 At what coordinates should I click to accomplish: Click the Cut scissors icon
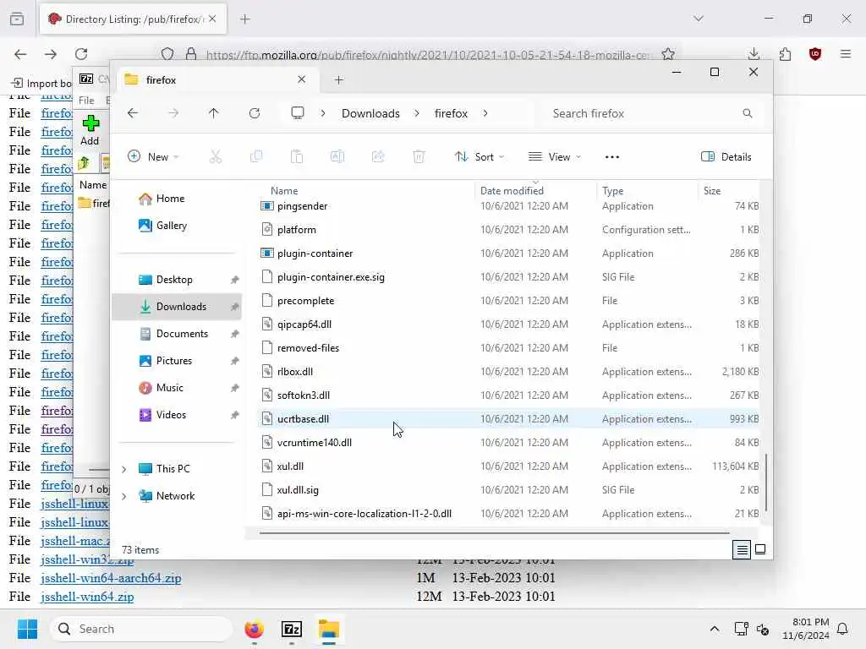point(216,156)
